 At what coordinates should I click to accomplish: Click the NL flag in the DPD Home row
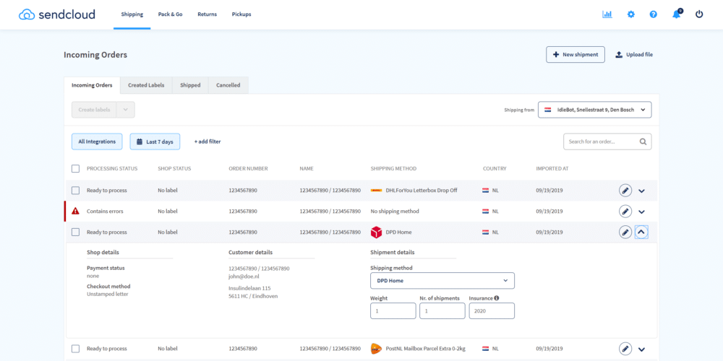coord(486,232)
